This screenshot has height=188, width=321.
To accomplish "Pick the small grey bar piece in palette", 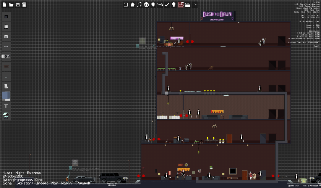I will 6,47.
